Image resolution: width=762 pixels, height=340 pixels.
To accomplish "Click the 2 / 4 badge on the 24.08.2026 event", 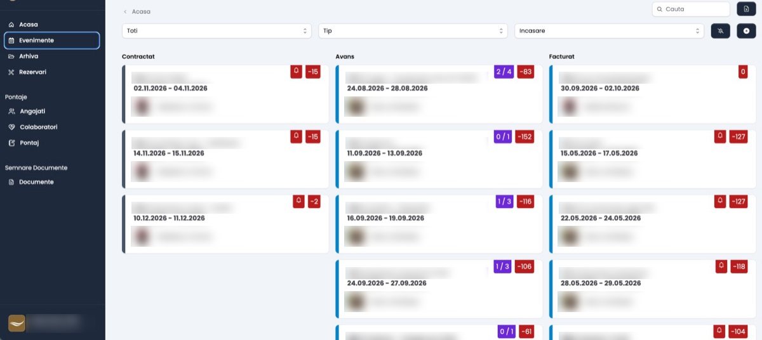I will tap(504, 72).
